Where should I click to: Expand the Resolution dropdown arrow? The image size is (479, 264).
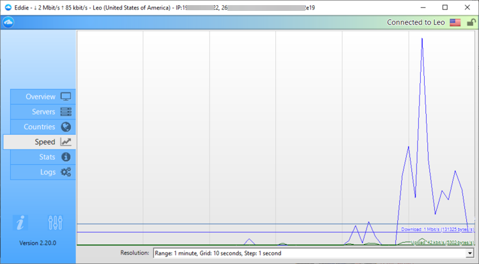pyautogui.click(x=470, y=253)
